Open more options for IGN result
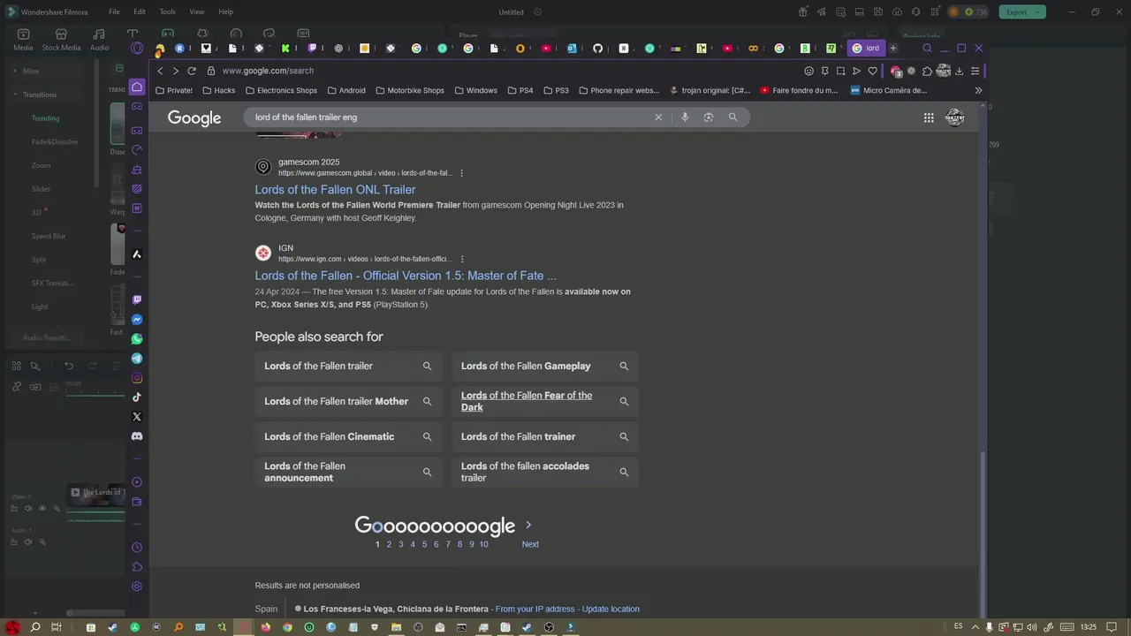Screen dimensions: 1131x636 (461, 259)
